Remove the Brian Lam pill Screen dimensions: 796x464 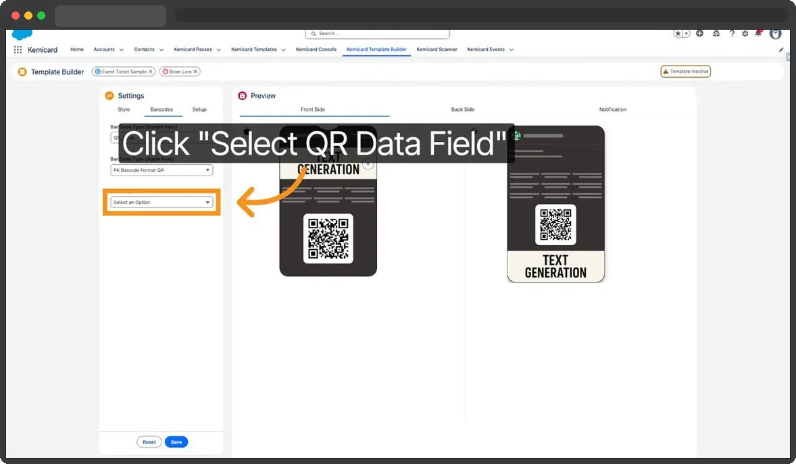(x=195, y=72)
